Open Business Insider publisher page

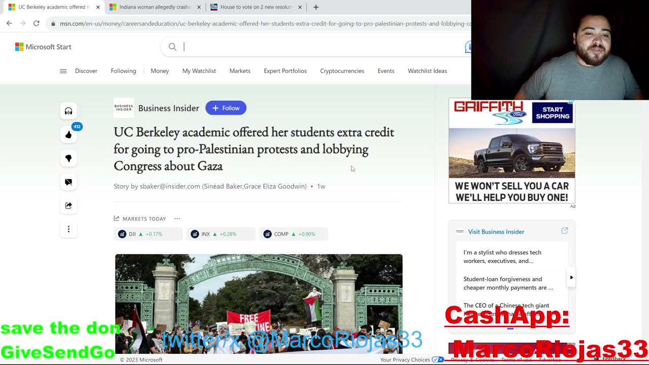pyautogui.click(x=169, y=108)
